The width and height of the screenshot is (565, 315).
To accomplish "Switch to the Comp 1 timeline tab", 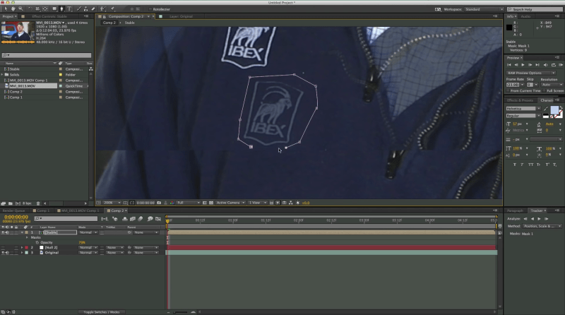I will pos(42,210).
